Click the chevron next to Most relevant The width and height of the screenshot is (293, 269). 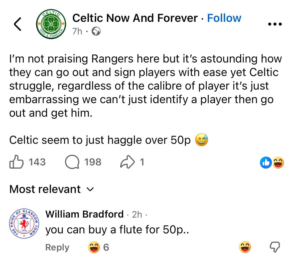(x=90, y=189)
